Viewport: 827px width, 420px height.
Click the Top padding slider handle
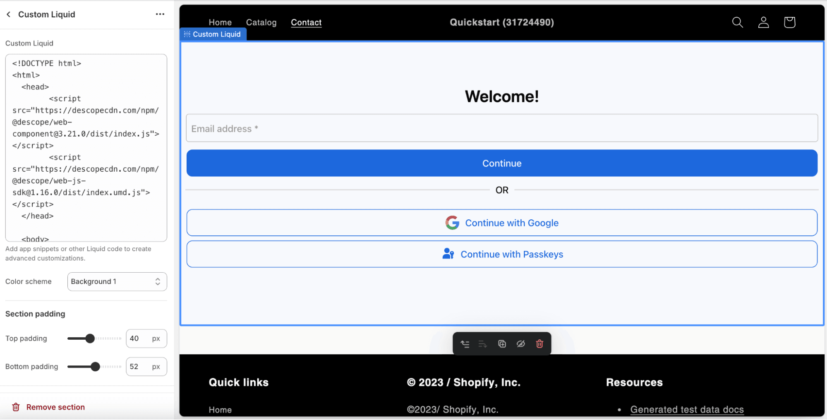[90, 338]
